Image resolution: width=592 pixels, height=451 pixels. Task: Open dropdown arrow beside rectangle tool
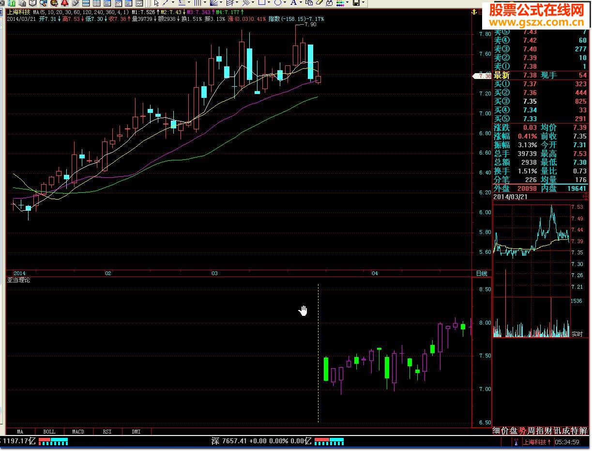(269, 3)
